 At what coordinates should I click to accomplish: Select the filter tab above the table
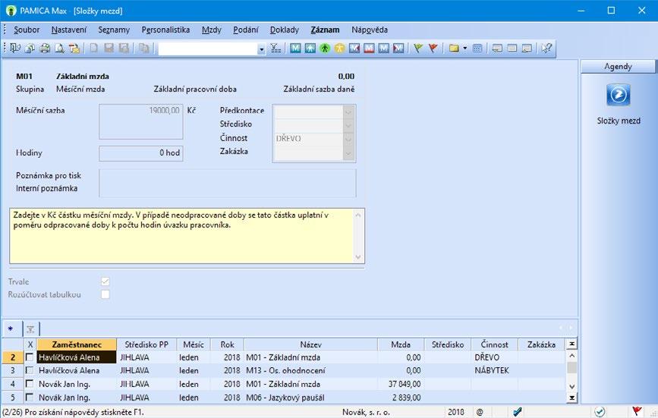click(x=30, y=329)
